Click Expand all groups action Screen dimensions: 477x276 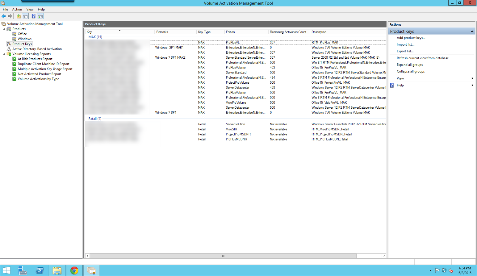coord(410,65)
